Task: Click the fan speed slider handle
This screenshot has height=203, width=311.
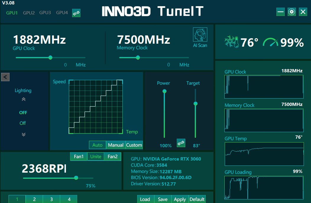Action: [76, 178]
